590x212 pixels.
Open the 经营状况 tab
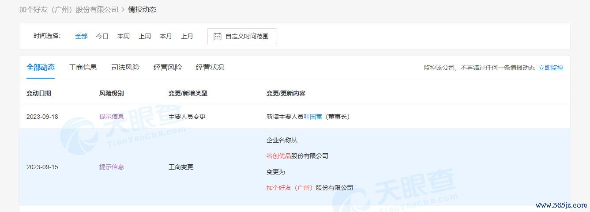tap(210, 67)
